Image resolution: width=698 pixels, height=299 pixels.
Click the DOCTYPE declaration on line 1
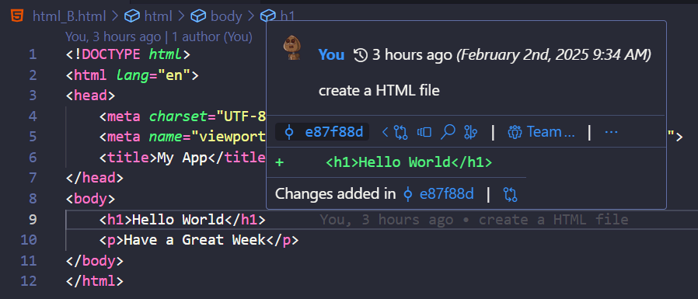coord(128,54)
